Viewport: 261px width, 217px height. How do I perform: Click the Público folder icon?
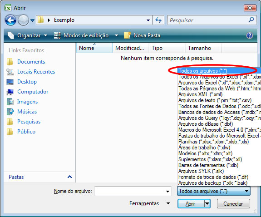click(10, 132)
